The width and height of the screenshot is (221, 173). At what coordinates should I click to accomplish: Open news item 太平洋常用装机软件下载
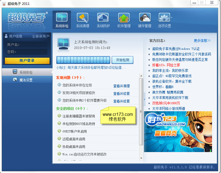pos(170,98)
